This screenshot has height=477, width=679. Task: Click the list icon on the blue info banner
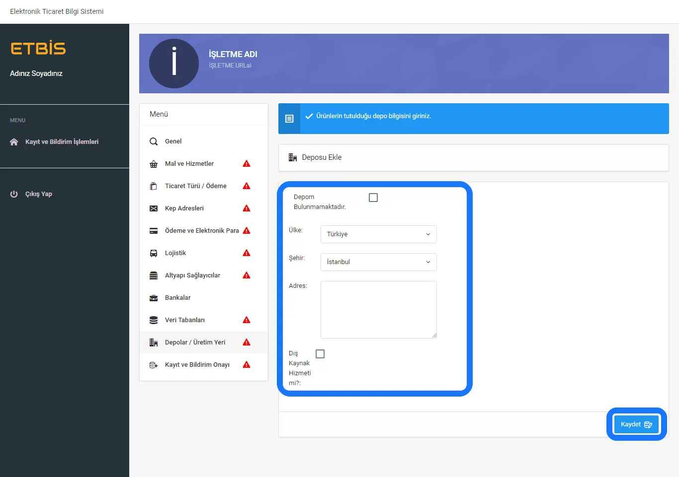click(289, 119)
